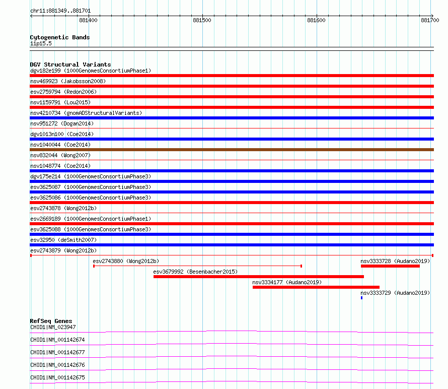Click the CHID1|NM_001142676 transcript label
The width and height of the screenshot is (448, 389).
[x=57, y=365]
